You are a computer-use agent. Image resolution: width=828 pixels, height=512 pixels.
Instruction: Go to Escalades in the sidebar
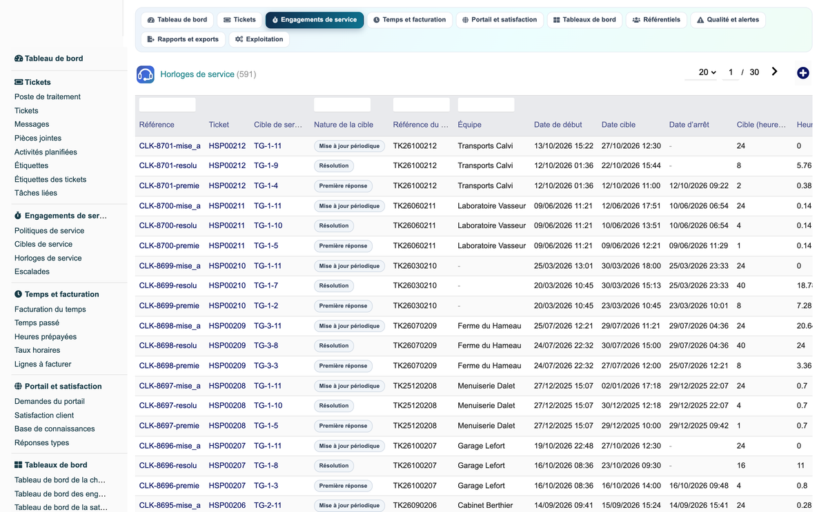pyautogui.click(x=32, y=272)
